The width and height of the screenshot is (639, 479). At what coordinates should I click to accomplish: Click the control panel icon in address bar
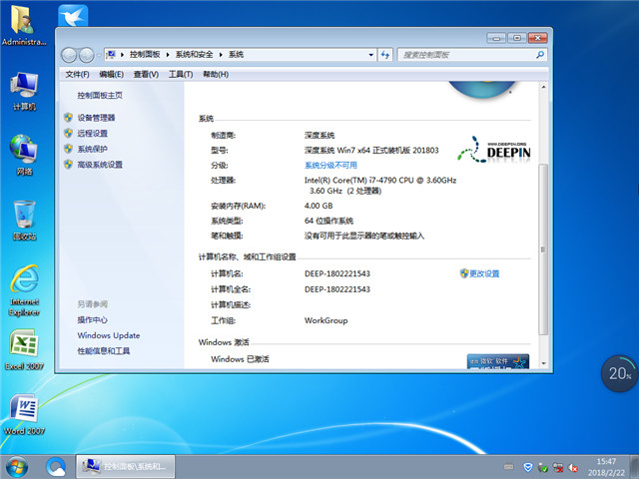click(x=111, y=55)
